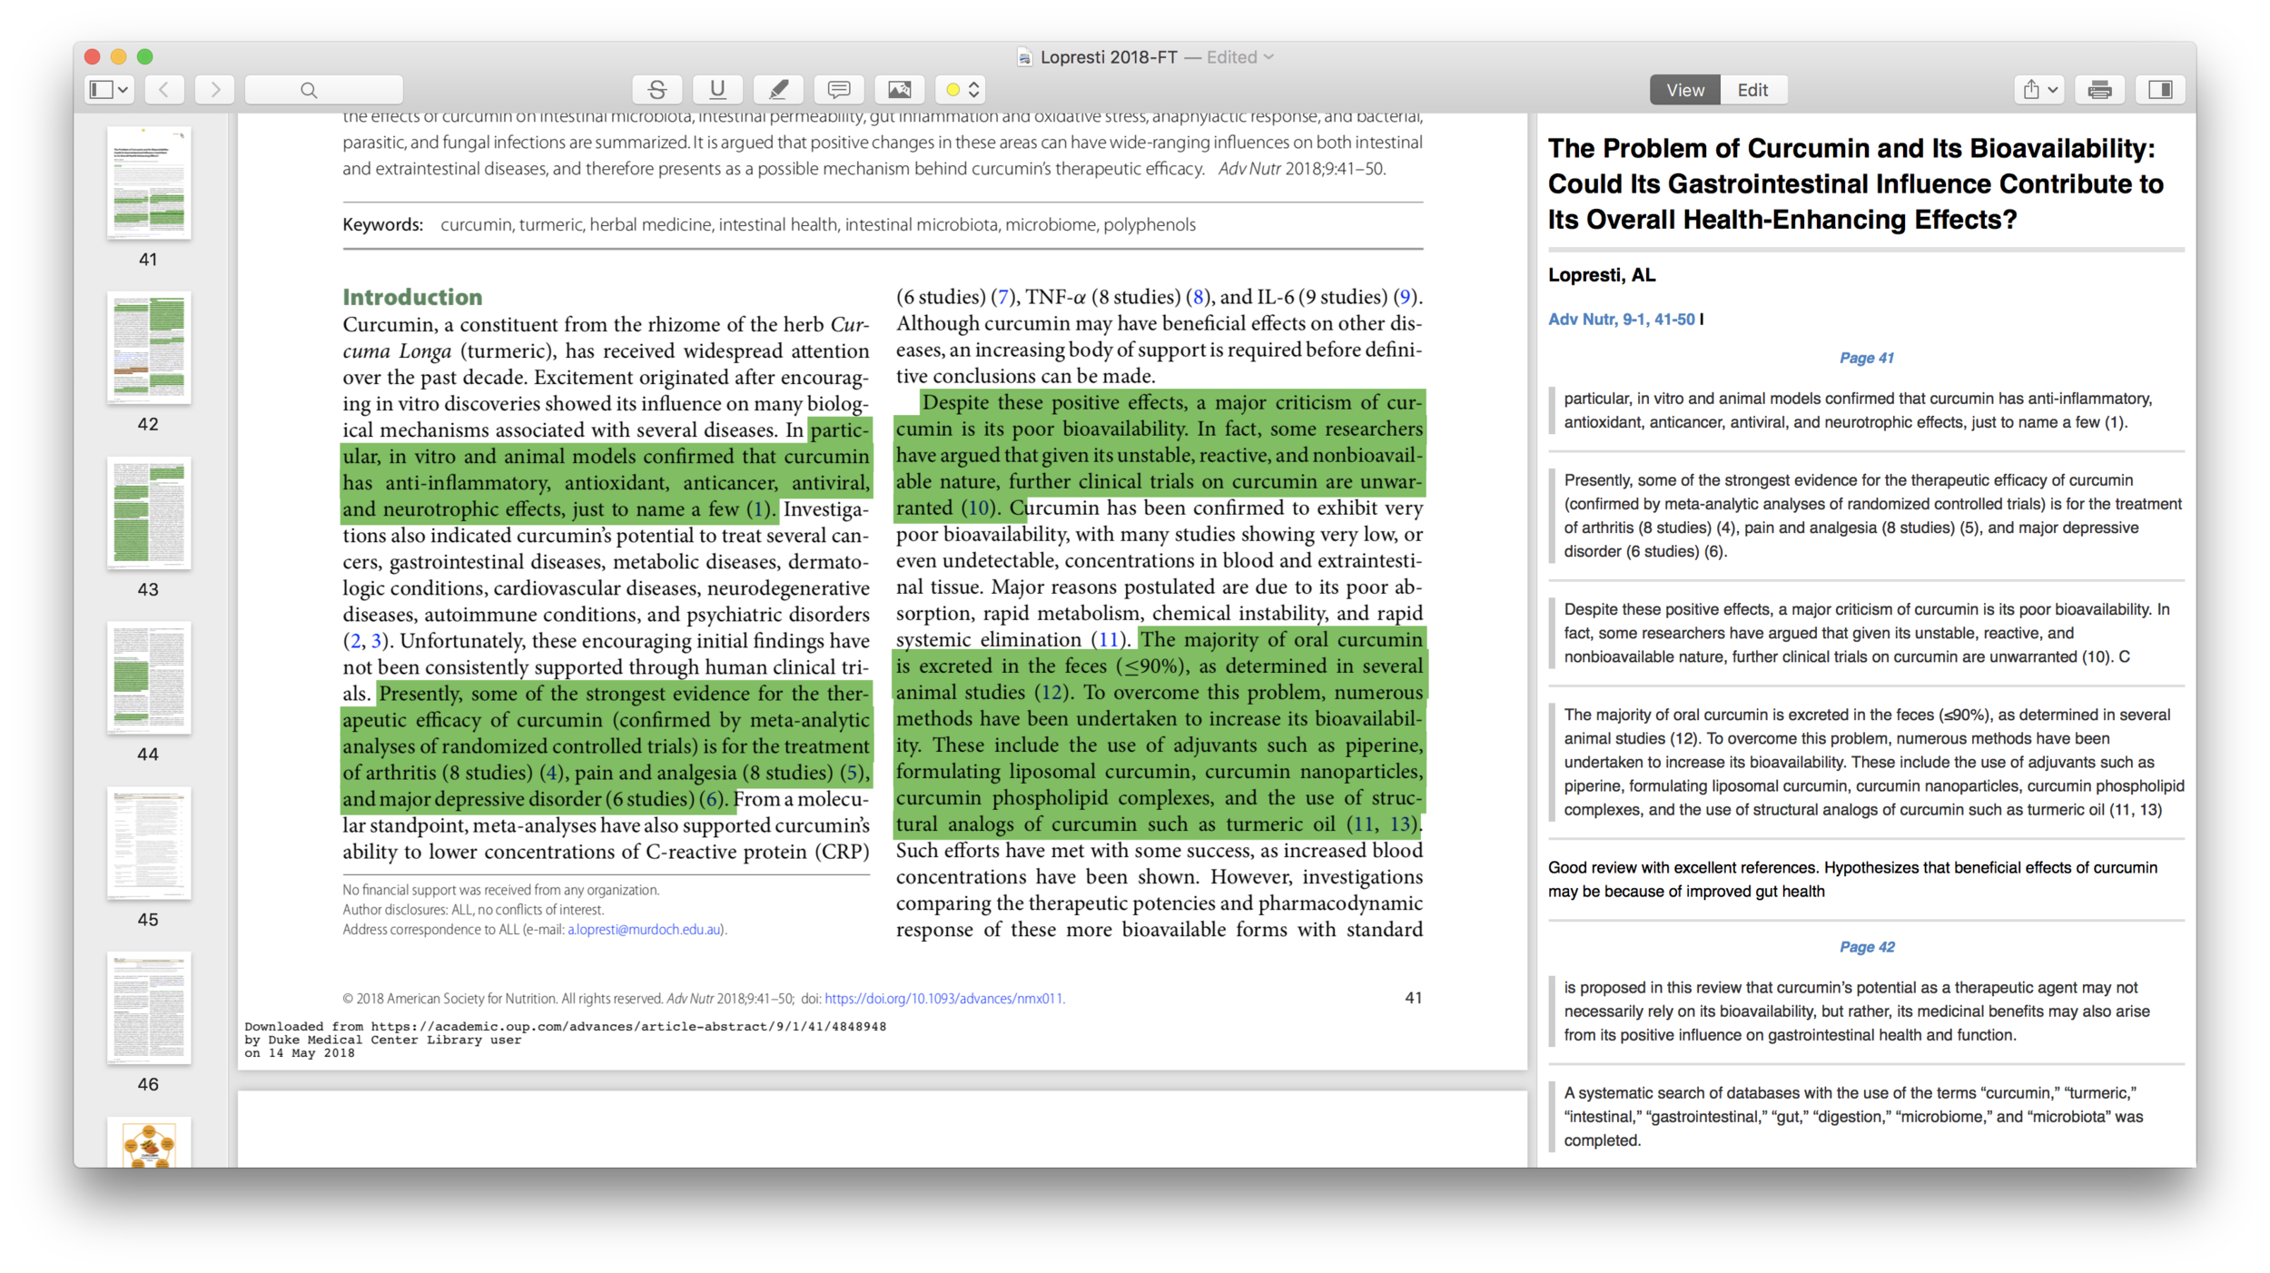
Task: Open the doi.org/10.1093/advances/nmx011 link
Action: coord(944,999)
